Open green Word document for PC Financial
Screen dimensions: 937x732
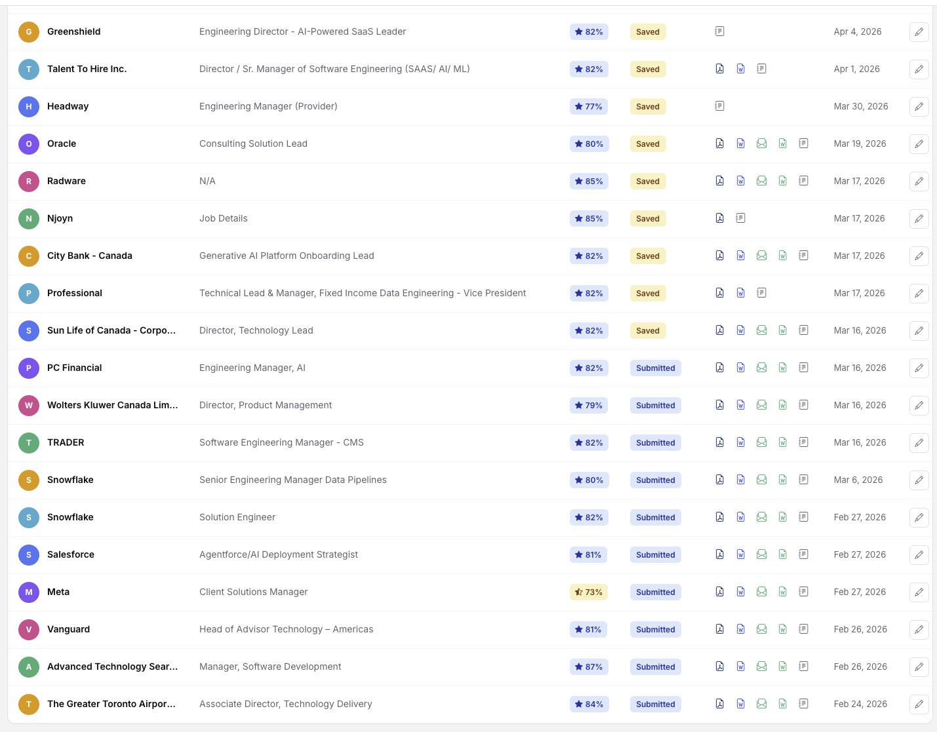click(782, 368)
